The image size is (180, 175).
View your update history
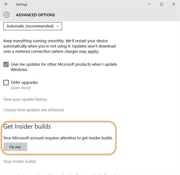tap(25, 99)
